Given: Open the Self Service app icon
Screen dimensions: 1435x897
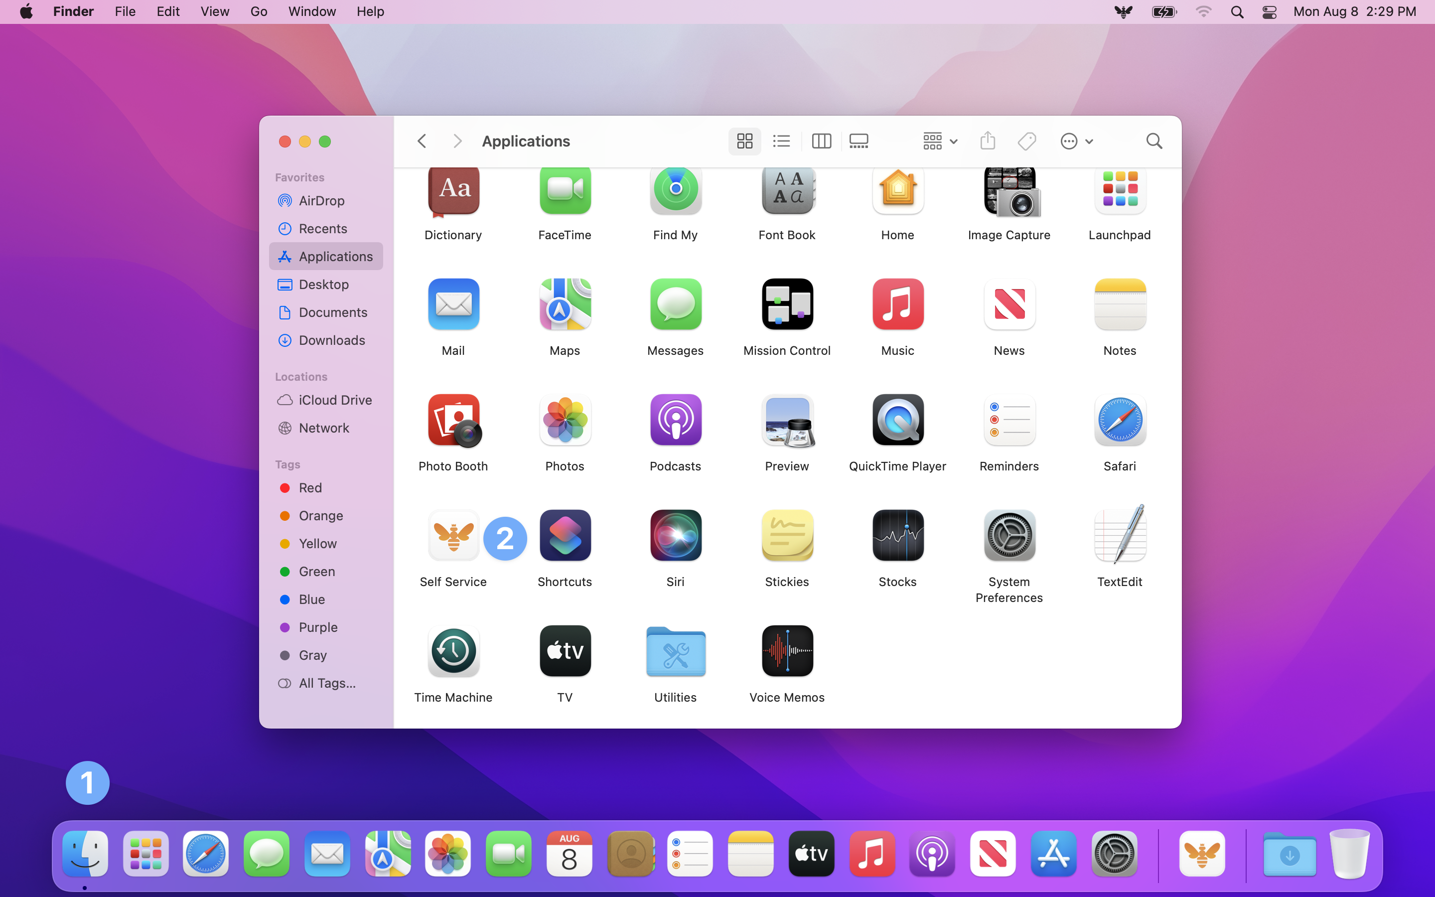Looking at the screenshot, I should [x=453, y=536].
